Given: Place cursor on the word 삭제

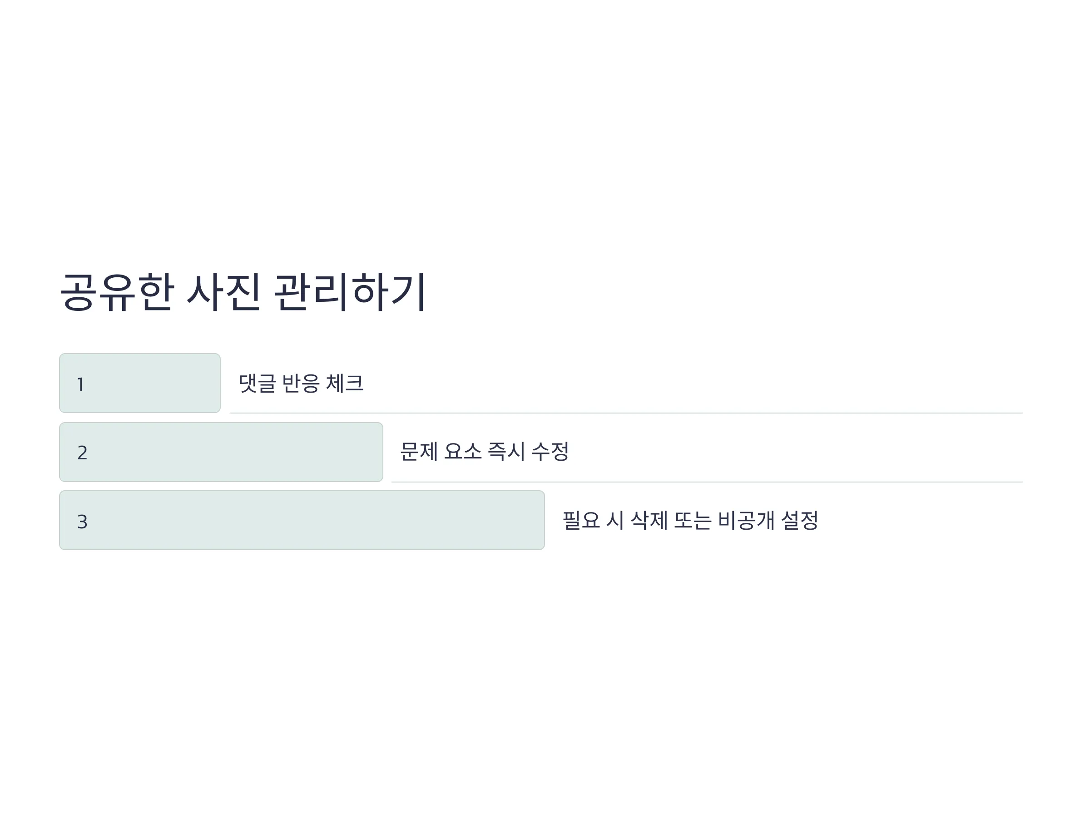Looking at the screenshot, I should 649,521.
